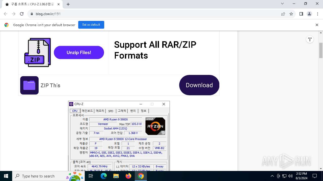
Task: Dismiss the default browser notification
Action: 317,25
